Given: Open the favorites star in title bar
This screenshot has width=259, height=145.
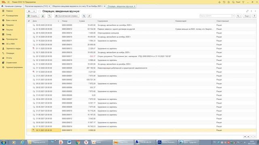Looking at the screenshot, I should 229,2.
